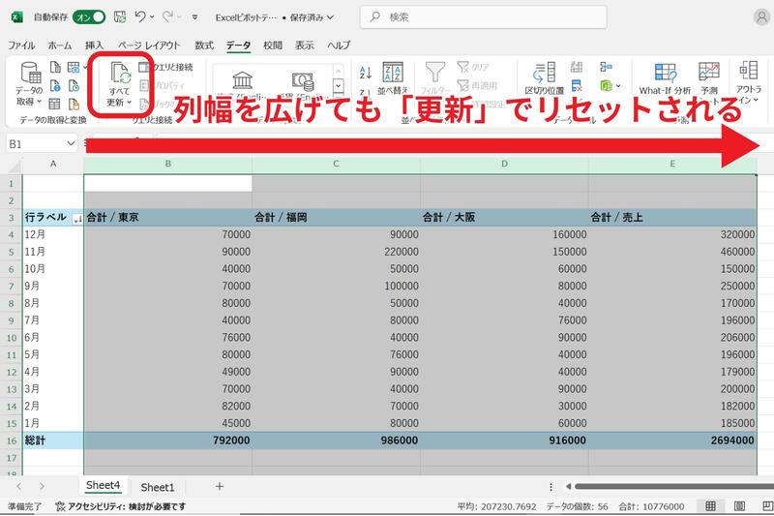Image resolution: width=774 pixels, height=516 pixels.
Task: Toggle 自動保存 AutoSave switch
Action: coord(89,17)
